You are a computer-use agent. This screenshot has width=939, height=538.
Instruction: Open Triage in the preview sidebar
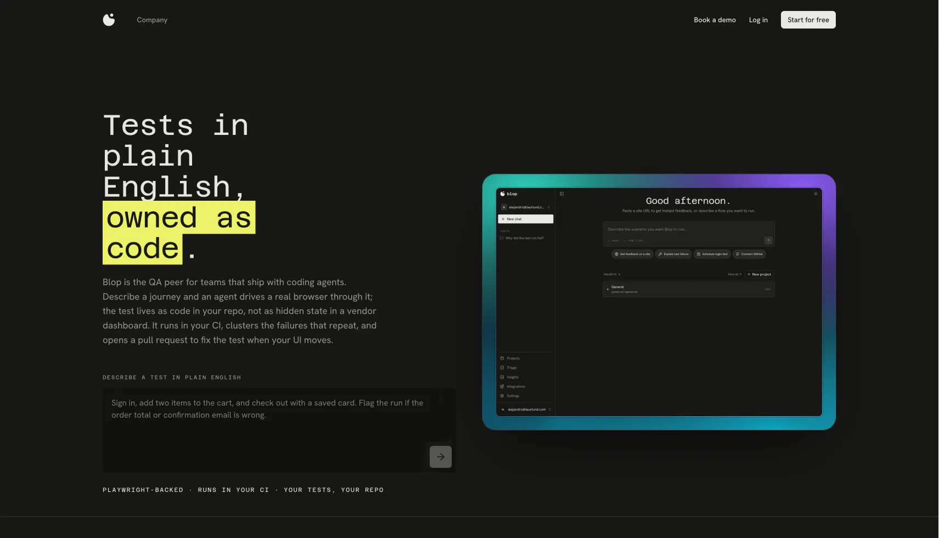pos(508,367)
